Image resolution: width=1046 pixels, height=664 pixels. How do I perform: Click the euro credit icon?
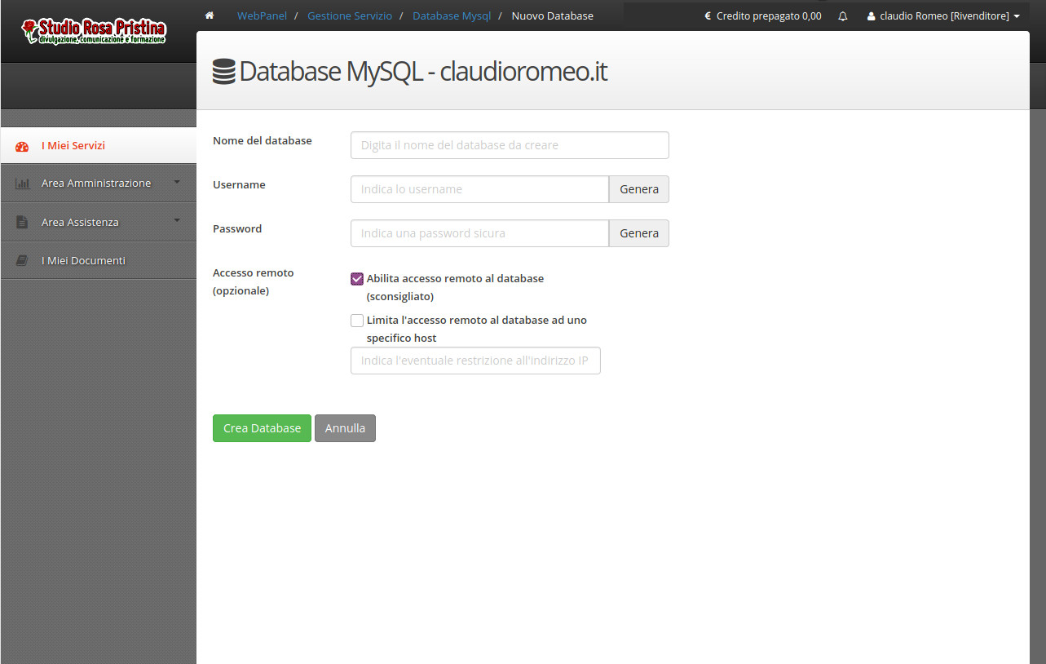tap(708, 15)
